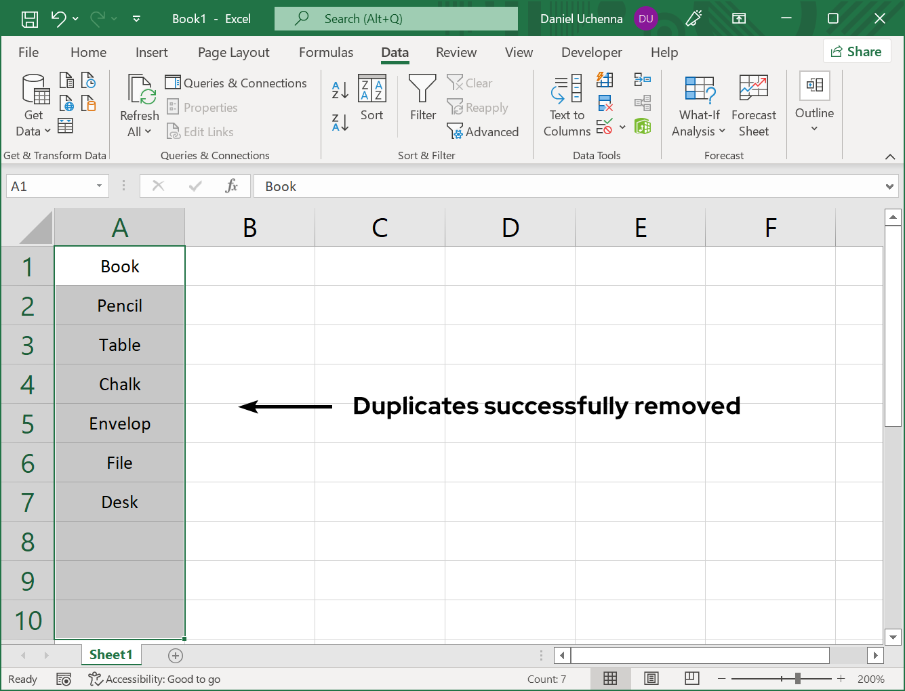The image size is (905, 691).
Task: Add a new sheet with the plus button
Action: [x=175, y=655]
